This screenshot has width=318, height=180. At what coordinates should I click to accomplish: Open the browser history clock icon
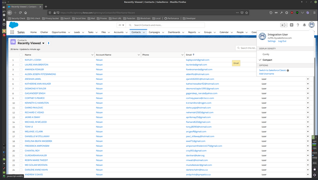point(271,12)
